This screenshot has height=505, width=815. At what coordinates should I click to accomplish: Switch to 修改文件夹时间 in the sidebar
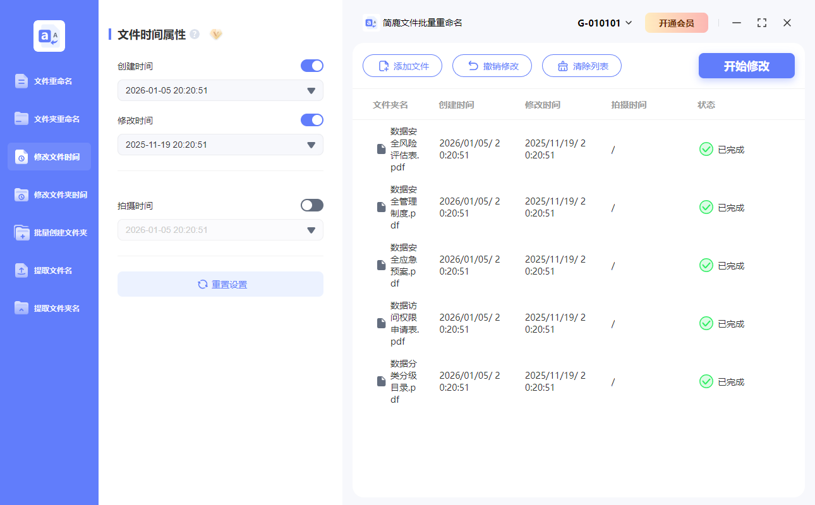click(49, 194)
